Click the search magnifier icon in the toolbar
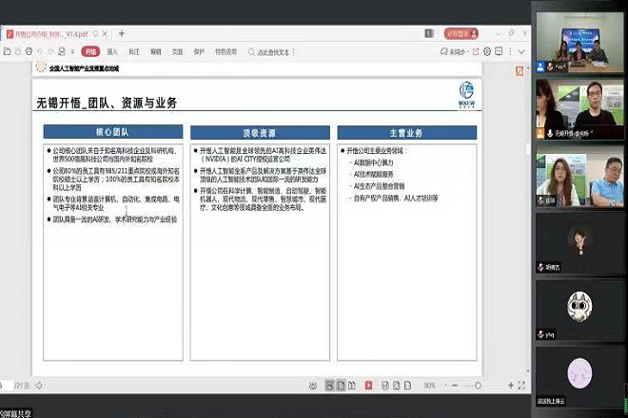The width and height of the screenshot is (628, 418). [x=251, y=52]
